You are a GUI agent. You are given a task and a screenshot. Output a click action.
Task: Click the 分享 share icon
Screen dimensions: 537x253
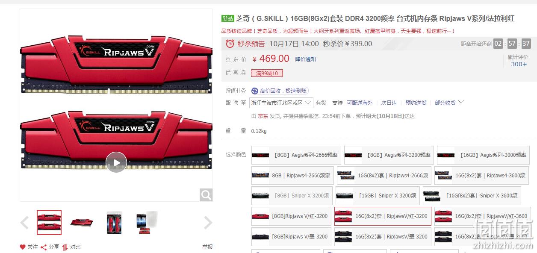point(43,247)
